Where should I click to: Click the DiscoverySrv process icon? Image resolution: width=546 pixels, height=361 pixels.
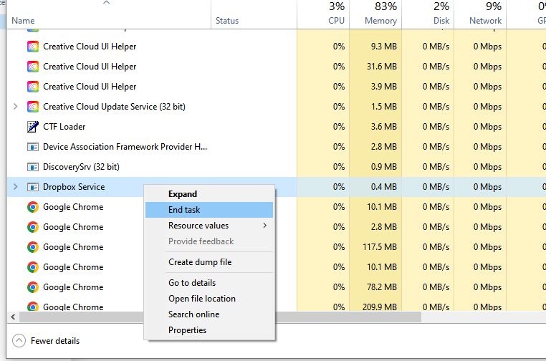[x=32, y=167]
